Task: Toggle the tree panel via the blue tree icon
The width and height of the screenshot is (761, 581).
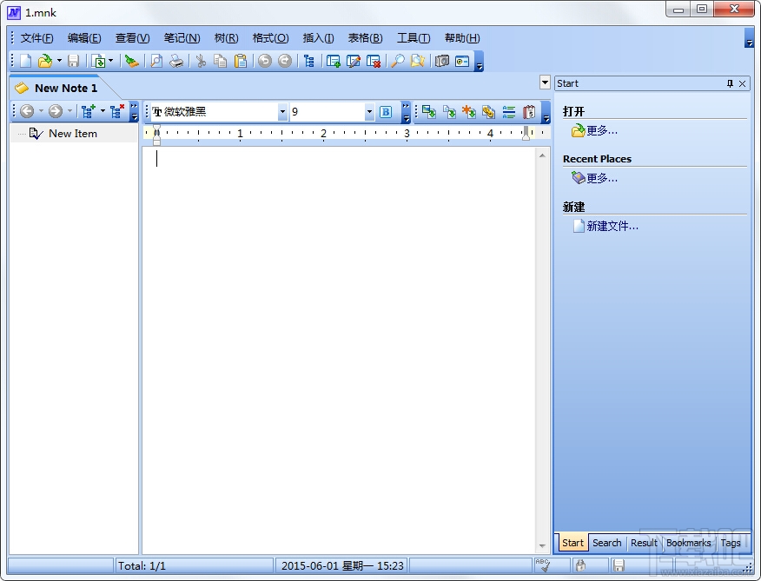Action: 308,61
